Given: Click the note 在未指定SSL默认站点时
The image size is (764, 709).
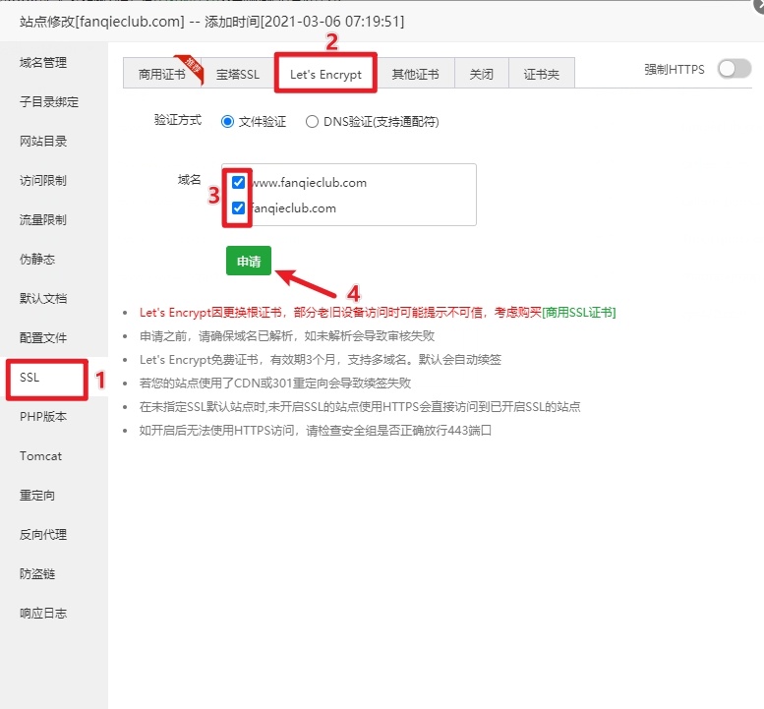Looking at the screenshot, I should coord(360,407).
